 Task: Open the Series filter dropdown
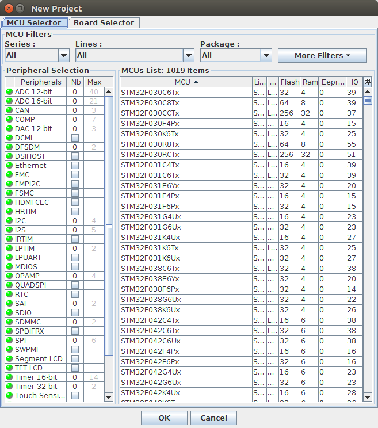tap(63, 55)
